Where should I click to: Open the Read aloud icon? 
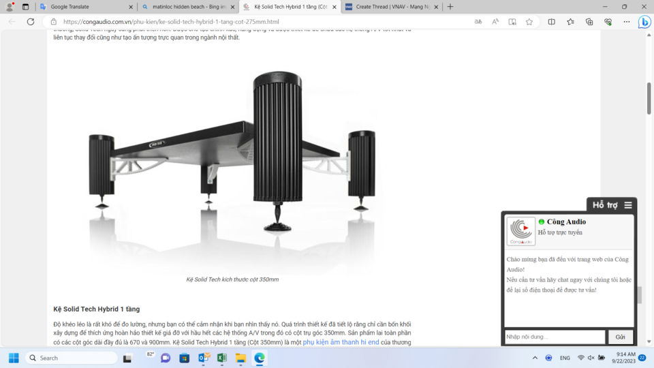click(495, 22)
